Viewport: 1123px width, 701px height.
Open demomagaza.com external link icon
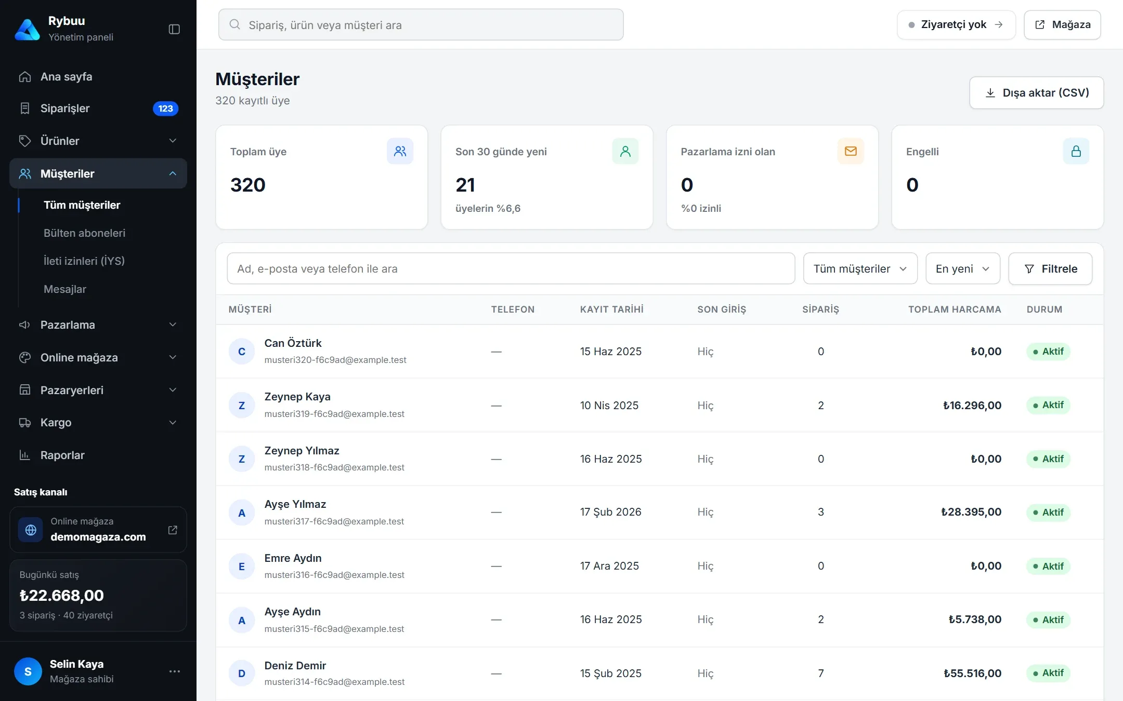tap(173, 530)
